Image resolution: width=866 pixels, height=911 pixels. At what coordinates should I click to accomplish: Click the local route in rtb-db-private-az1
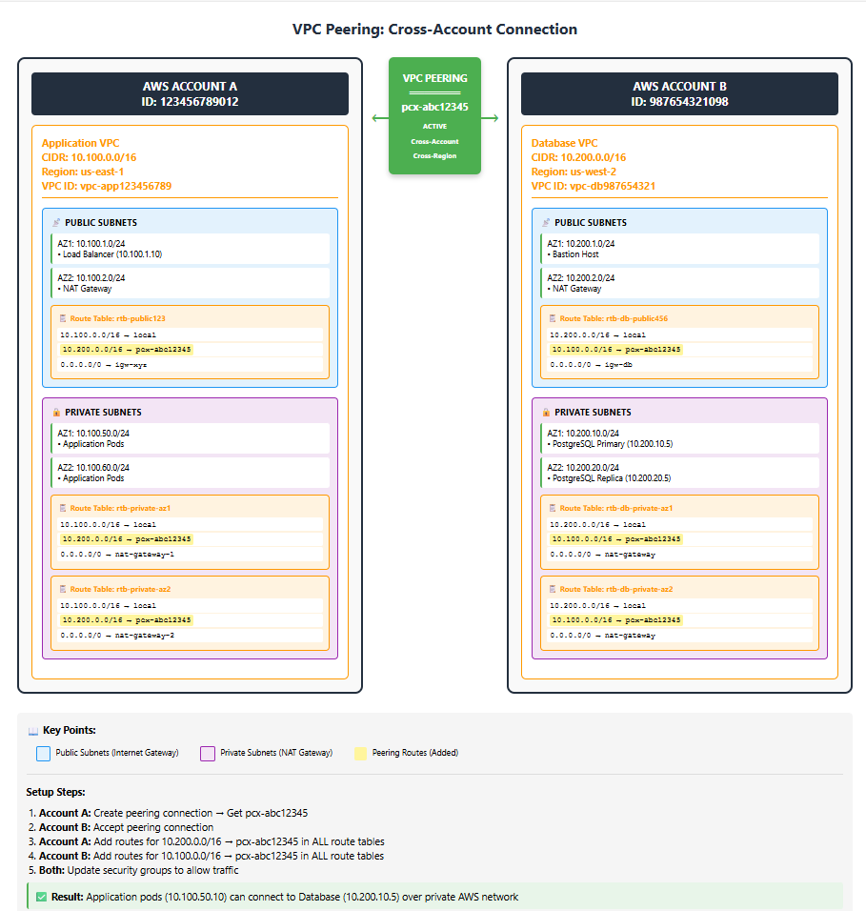point(679,524)
